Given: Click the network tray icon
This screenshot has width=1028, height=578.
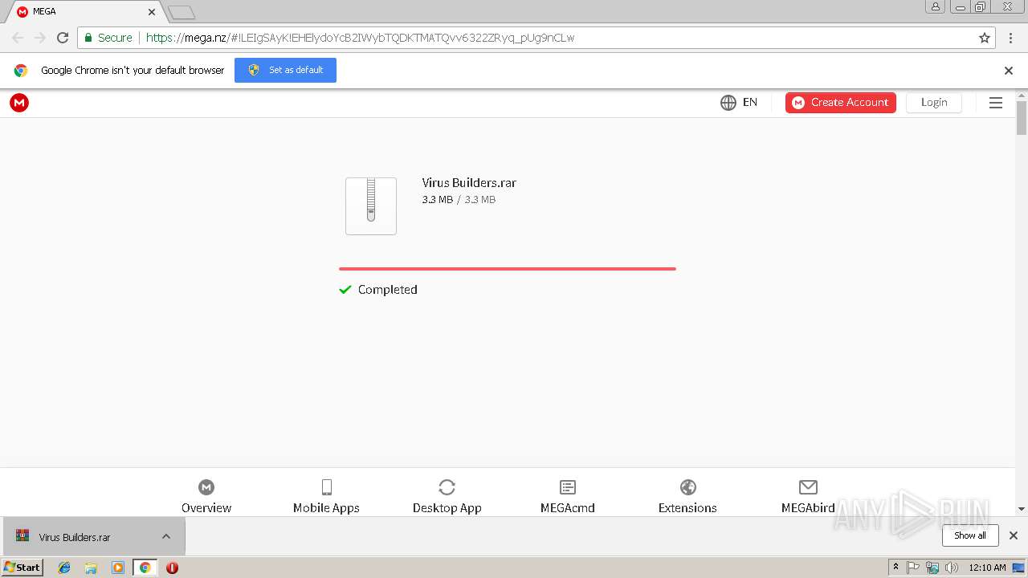Looking at the screenshot, I should pyautogui.click(x=932, y=568).
